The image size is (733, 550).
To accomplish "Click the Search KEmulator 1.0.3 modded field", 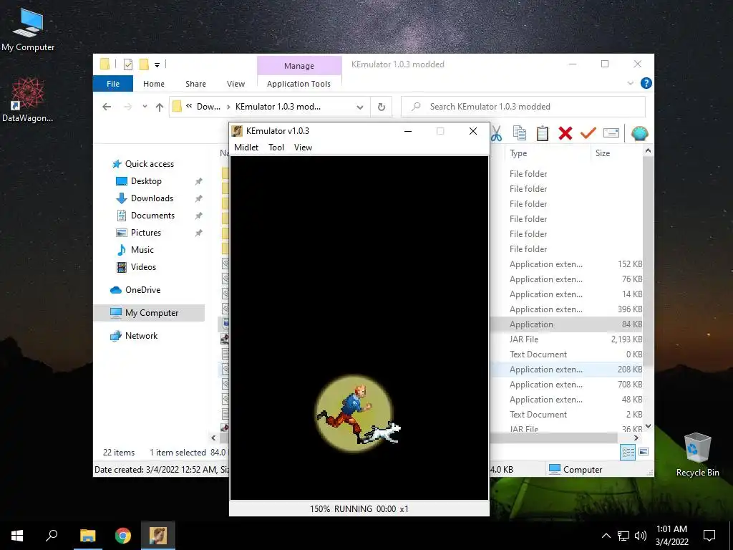I will coord(523,107).
